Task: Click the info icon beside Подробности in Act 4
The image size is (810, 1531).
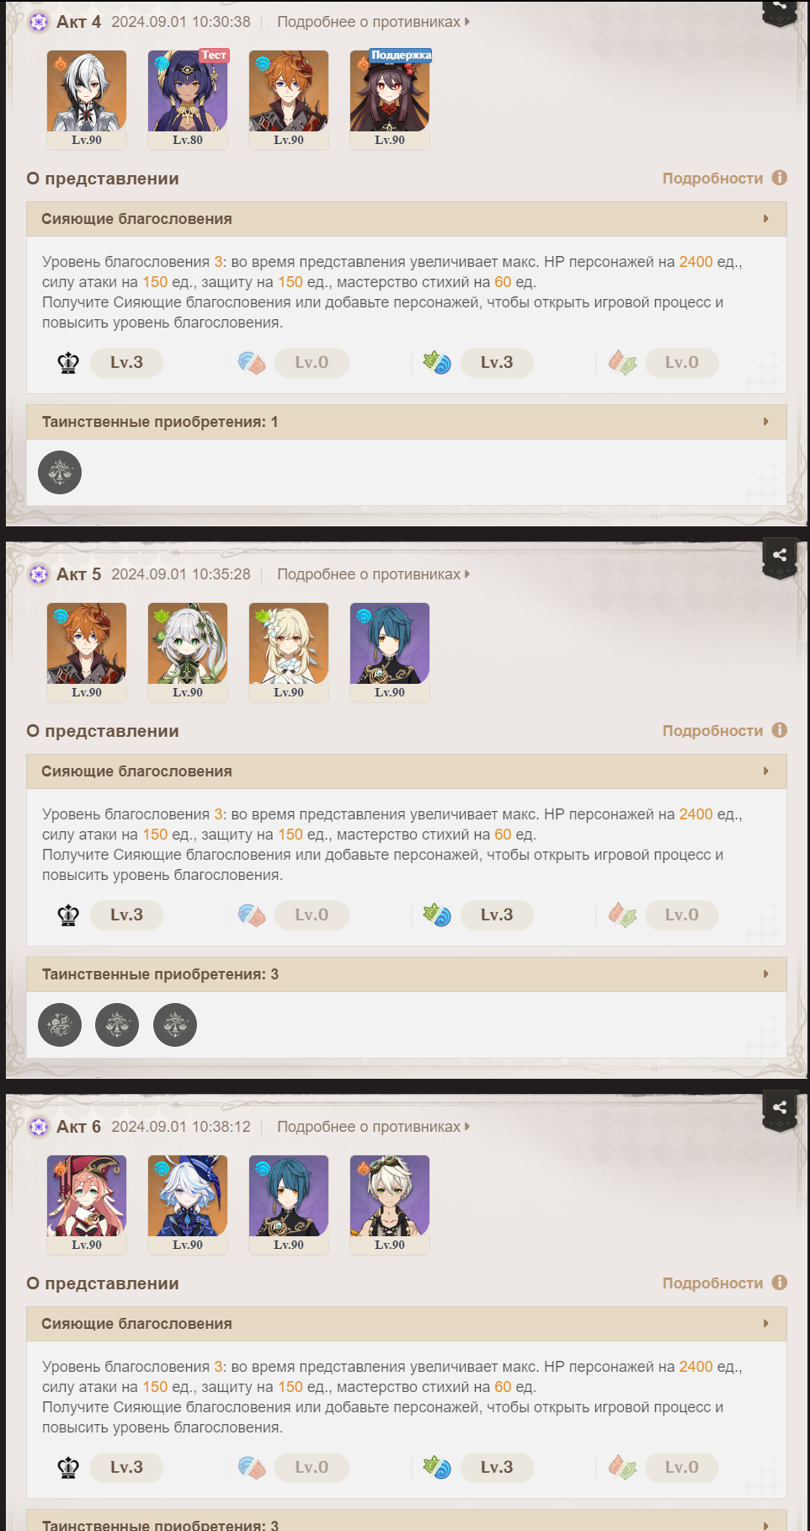Action: pos(780,178)
